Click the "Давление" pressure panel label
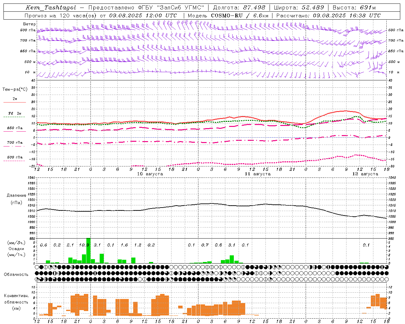The height and width of the screenshot is (324, 405). 16,196
